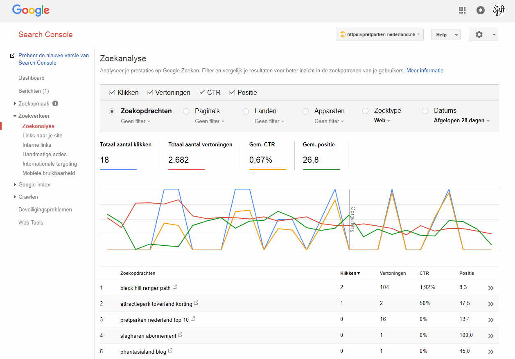515x359 pixels.
Task: Select the Zoekopdrachten radio button
Action: click(112, 111)
